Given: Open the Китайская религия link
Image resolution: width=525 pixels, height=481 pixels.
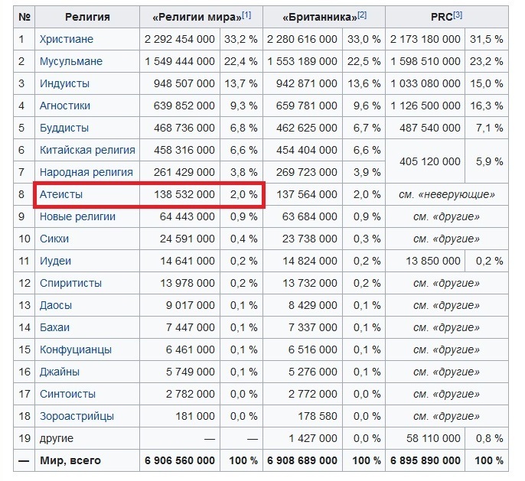Looking at the screenshot, I should coord(87,150).
